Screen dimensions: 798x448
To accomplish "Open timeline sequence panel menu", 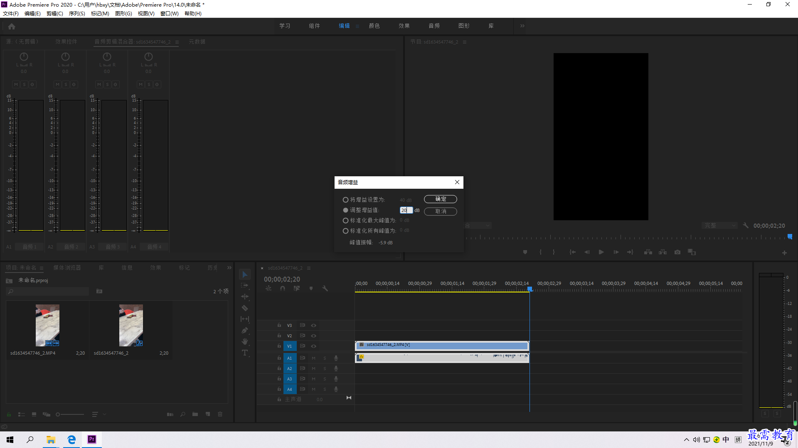I will pyautogui.click(x=309, y=268).
